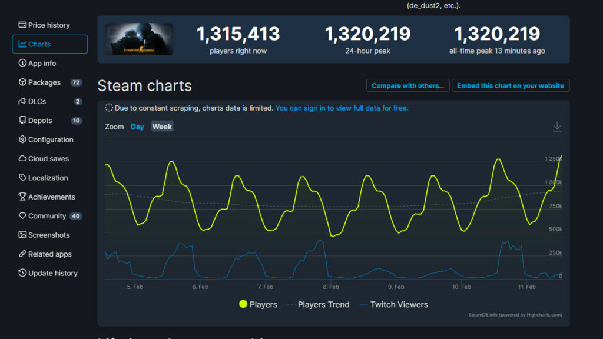The image size is (603, 339).
Task: Click the Achievements trophy icon
Action: point(22,197)
